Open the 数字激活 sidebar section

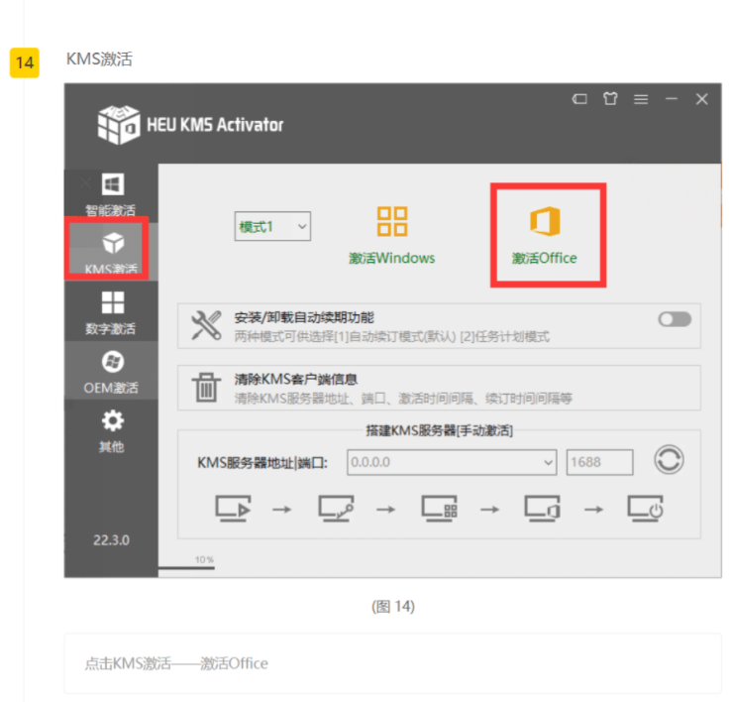click(111, 311)
